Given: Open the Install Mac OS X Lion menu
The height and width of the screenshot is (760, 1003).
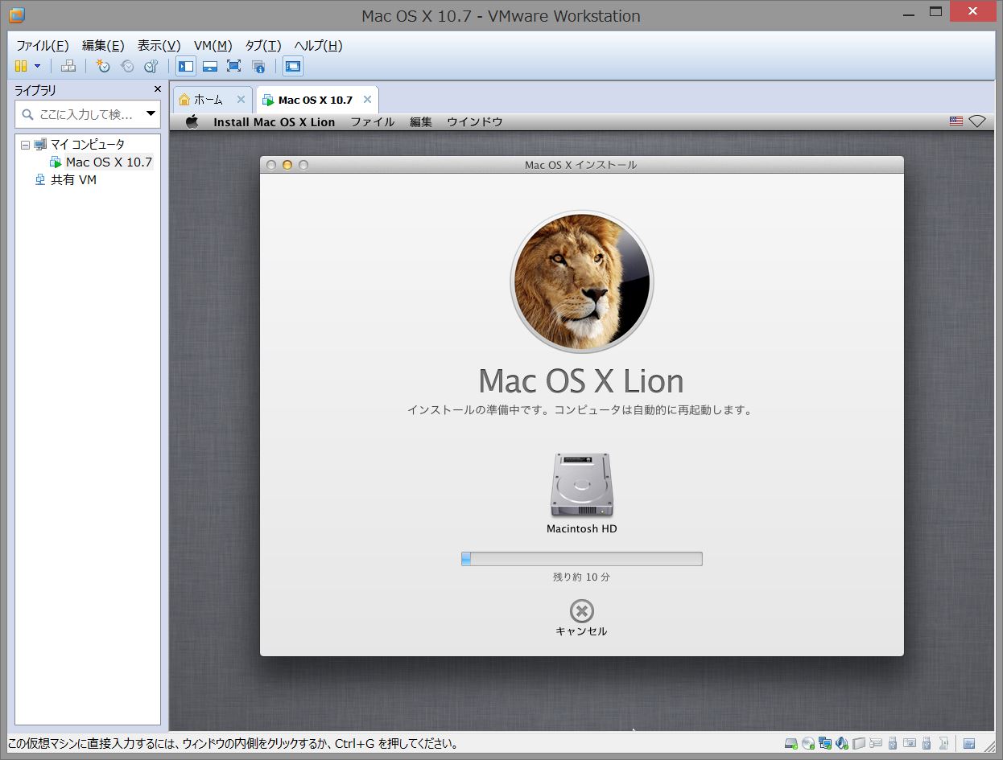Looking at the screenshot, I should (274, 122).
